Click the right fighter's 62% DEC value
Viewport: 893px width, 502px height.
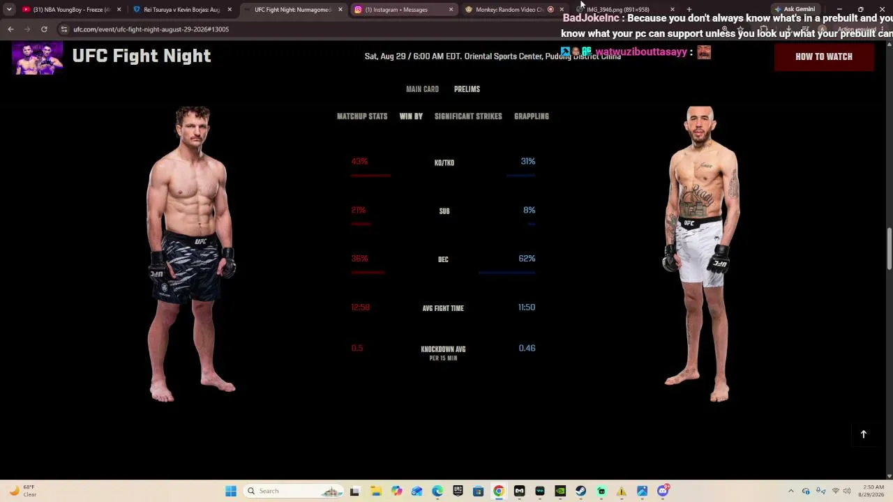tap(527, 259)
